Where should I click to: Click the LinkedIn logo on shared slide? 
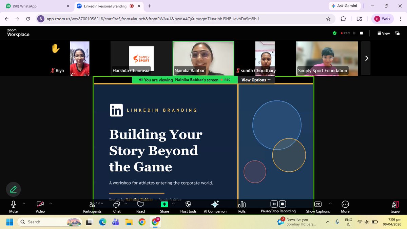pos(116,110)
